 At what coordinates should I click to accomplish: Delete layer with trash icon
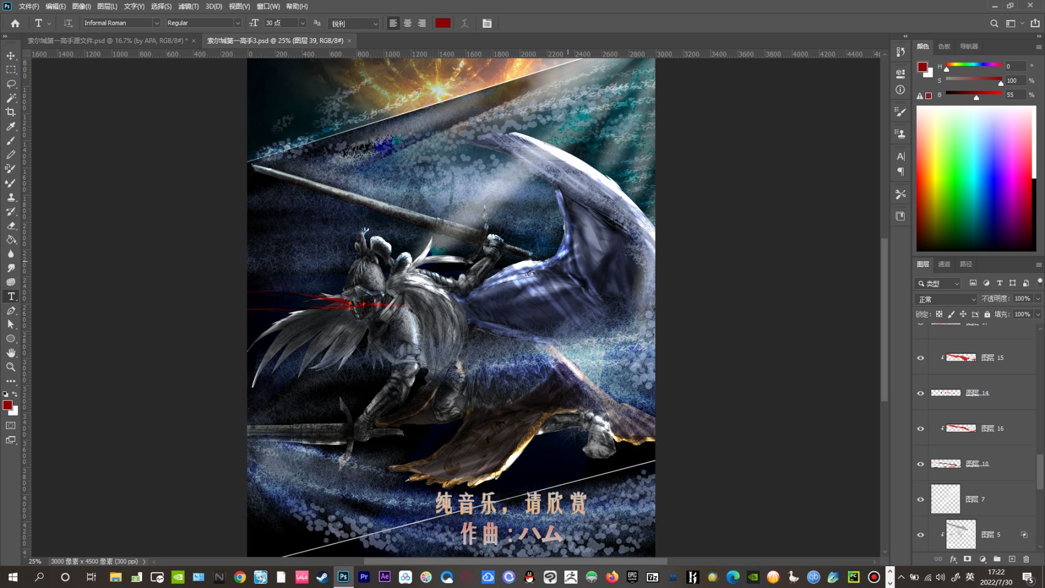click(x=1026, y=559)
